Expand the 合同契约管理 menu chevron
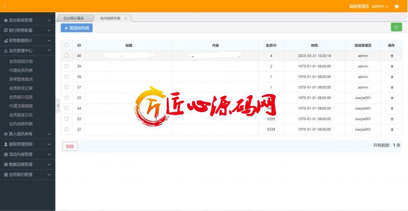This screenshot has height=211, width=408. point(49,175)
